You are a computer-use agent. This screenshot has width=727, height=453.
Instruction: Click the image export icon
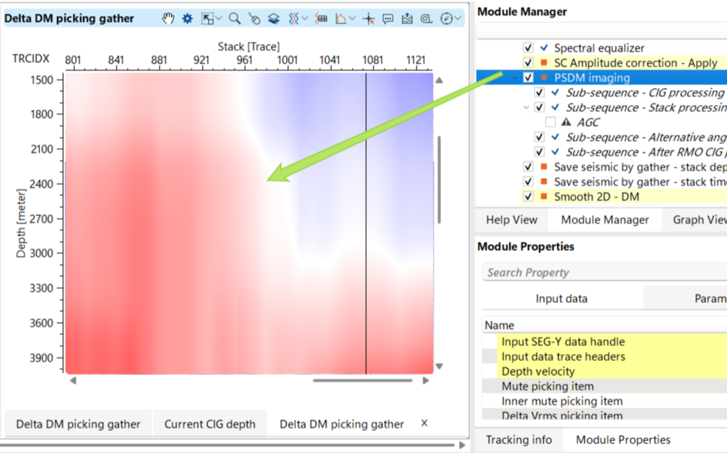click(406, 19)
